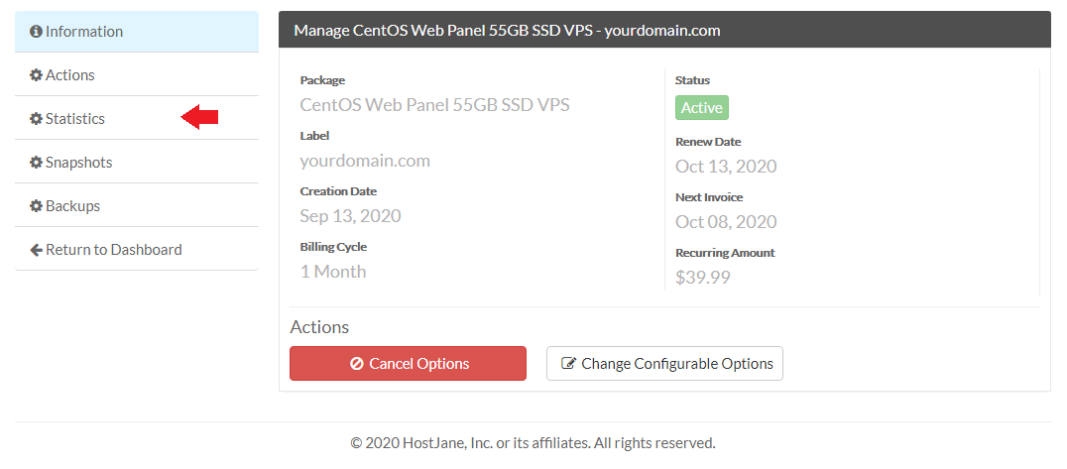Click the gear icon beside Snapshots
This screenshot has height=469, width=1067.
(x=36, y=162)
